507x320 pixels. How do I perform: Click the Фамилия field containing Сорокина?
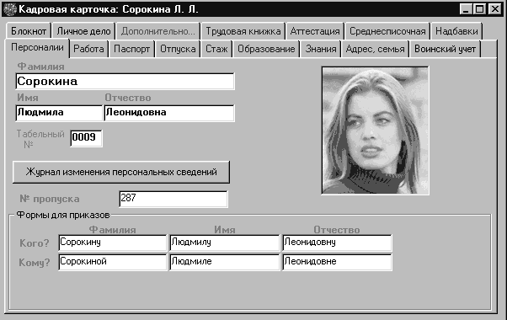[125, 81]
